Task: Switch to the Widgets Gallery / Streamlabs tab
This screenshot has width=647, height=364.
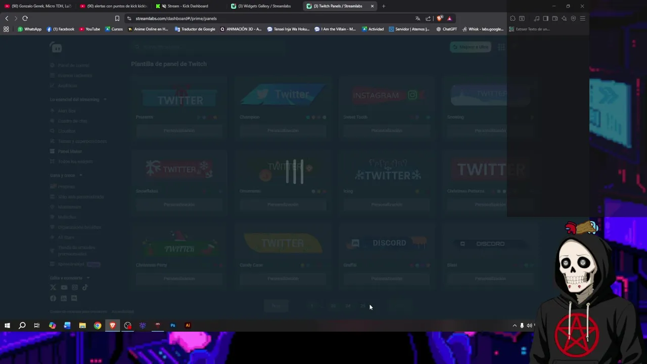Action: pos(264,6)
